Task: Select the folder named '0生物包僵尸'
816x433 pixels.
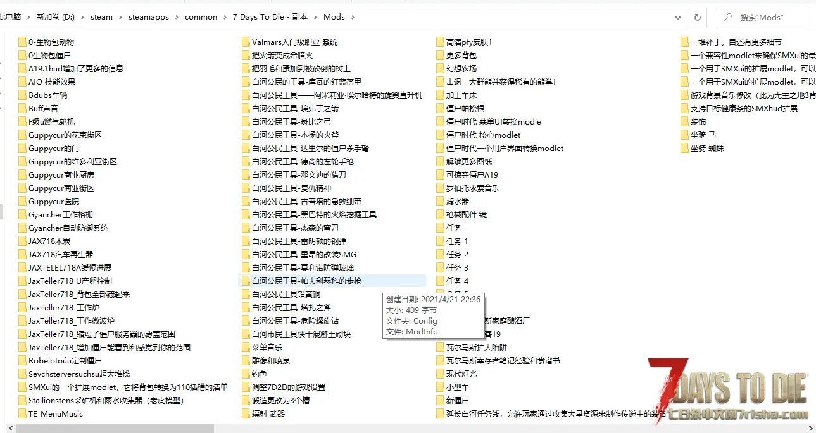Action: [x=44, y=56]
